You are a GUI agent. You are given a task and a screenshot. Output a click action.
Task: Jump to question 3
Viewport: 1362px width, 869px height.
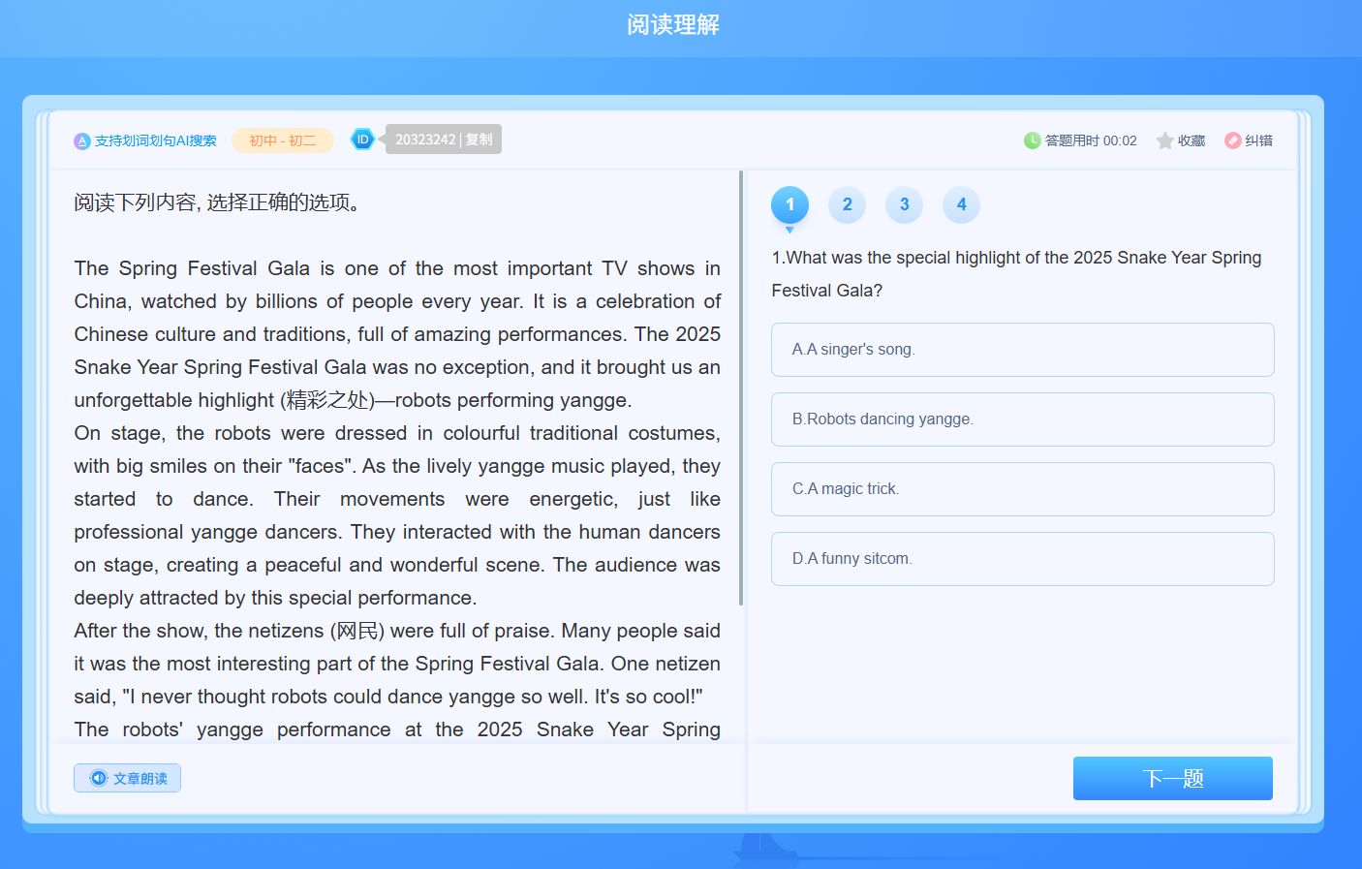pyautogui.click(x=904, y=204)
